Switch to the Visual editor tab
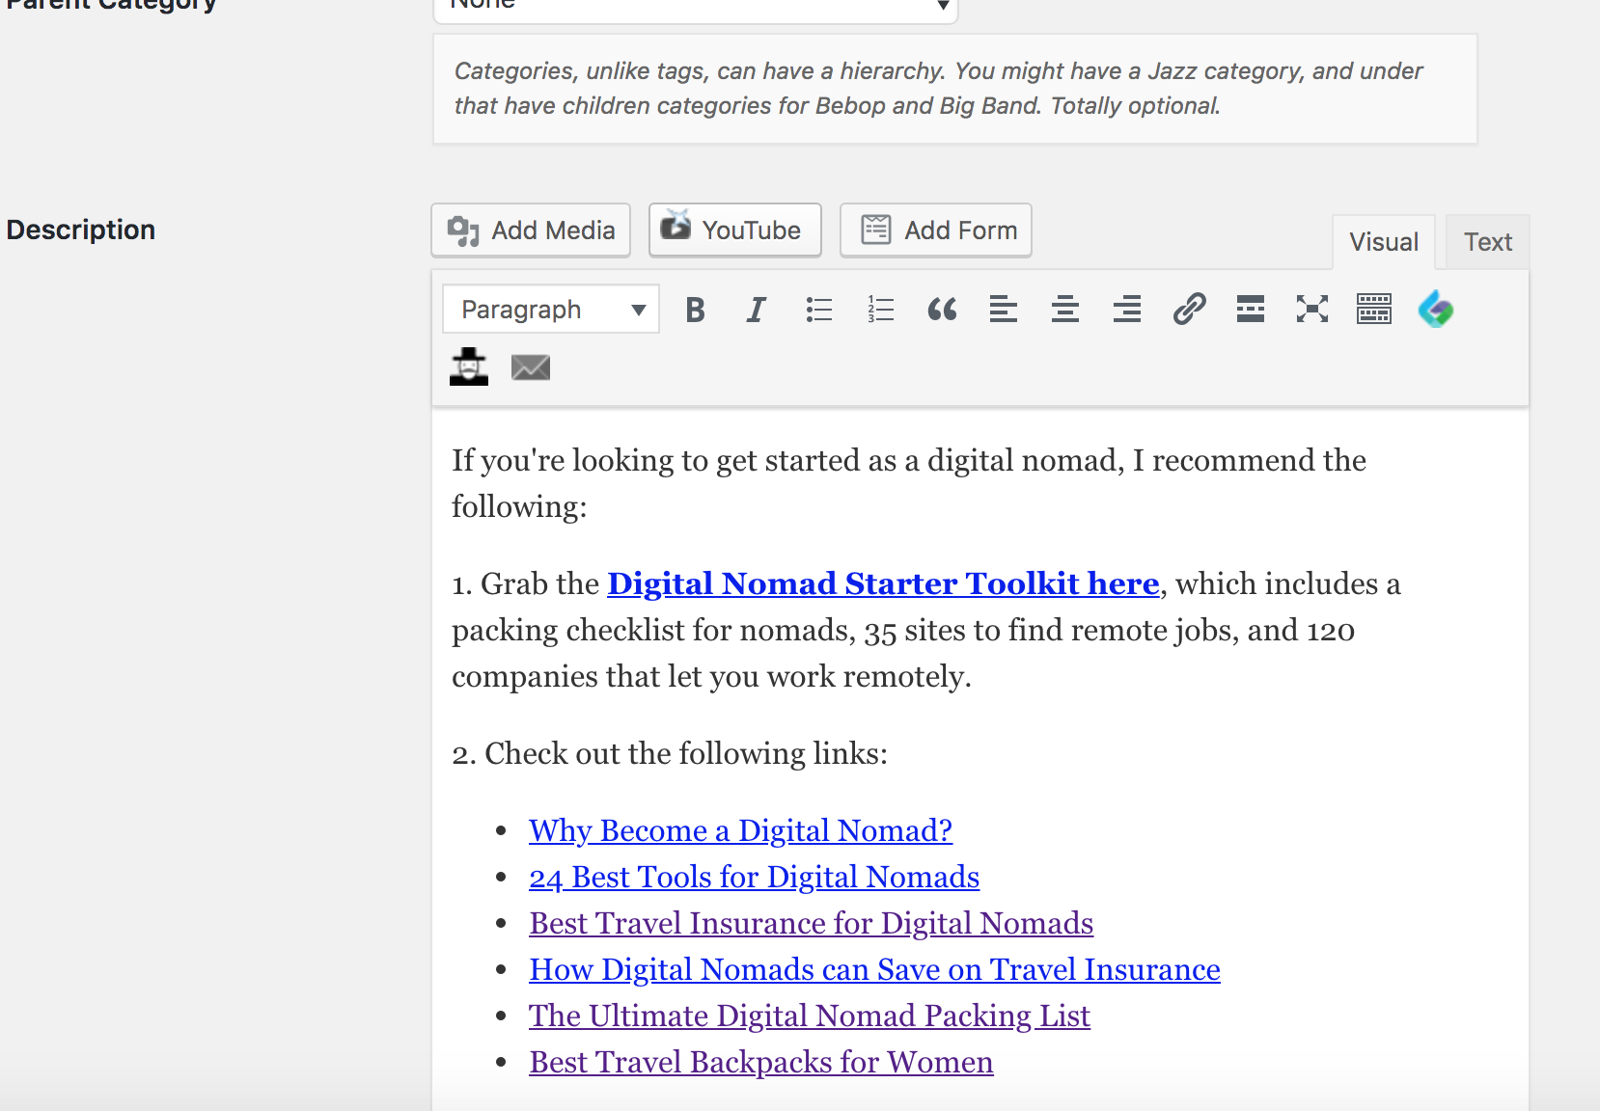Image resolution: width=1600 pixels, height=1111 pixels. (1384, 242)
